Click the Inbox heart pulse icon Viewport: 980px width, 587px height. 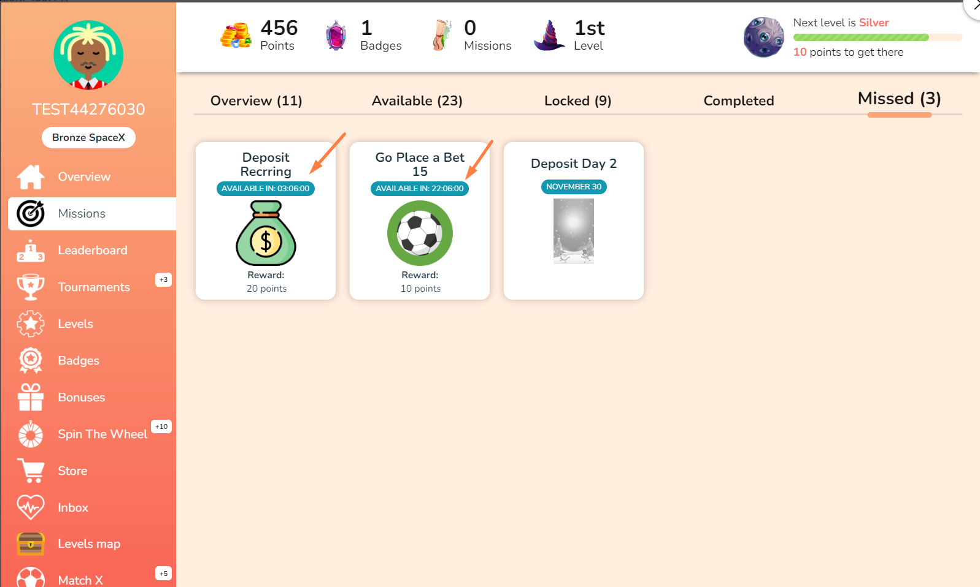pyautogui.click(x=30, y=507)
